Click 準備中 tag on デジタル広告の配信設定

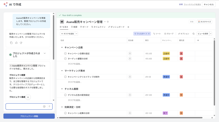pos(166,95)
